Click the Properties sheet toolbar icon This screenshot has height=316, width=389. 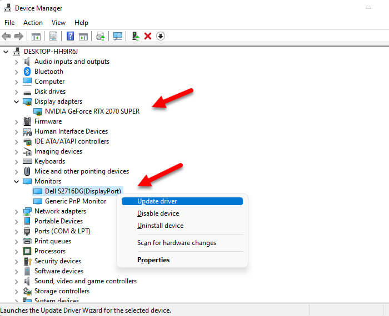point(53,37)
